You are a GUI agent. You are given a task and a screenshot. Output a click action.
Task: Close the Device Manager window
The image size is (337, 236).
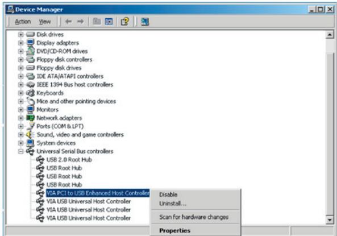click(x=330, y=10)
